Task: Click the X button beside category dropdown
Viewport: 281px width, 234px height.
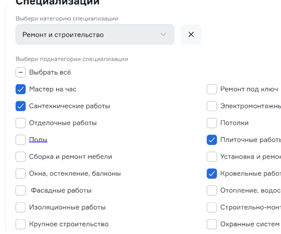Action: [x=191, y=35]
